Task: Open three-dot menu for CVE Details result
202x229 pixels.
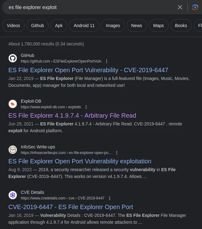Action: [x=110, y=198]
